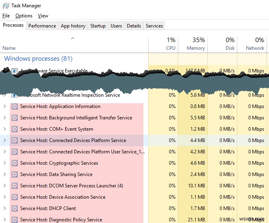Viewport: 269px width, 223px height.
Task: Click the Windows processes (81) group header
Action: [38, 59]
